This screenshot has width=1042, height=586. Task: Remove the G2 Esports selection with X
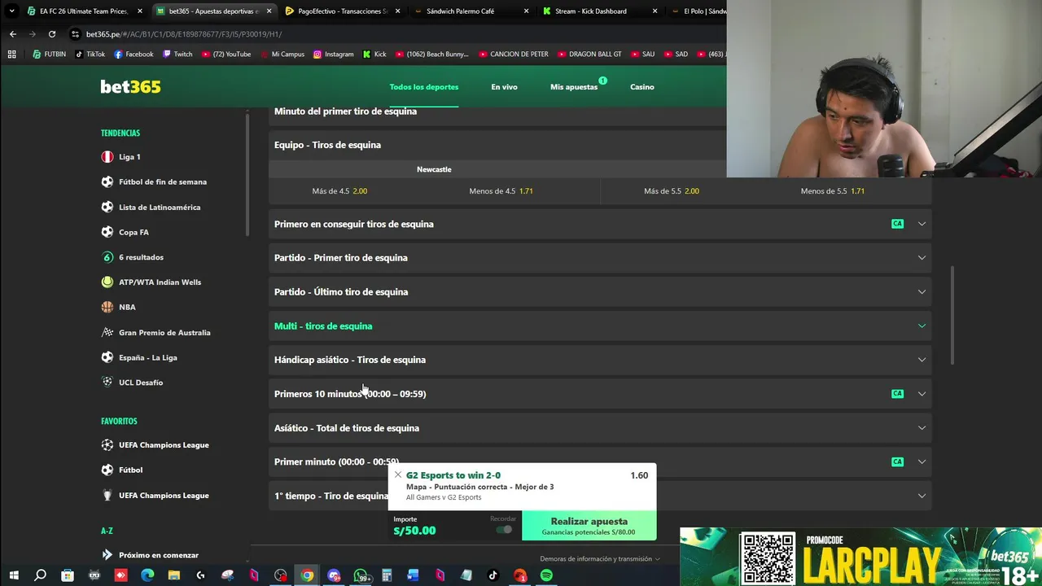(x=397, y=474)
